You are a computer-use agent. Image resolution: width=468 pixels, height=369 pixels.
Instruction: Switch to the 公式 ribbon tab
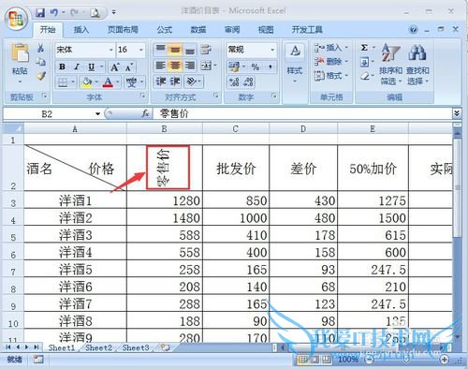(165, 30)
